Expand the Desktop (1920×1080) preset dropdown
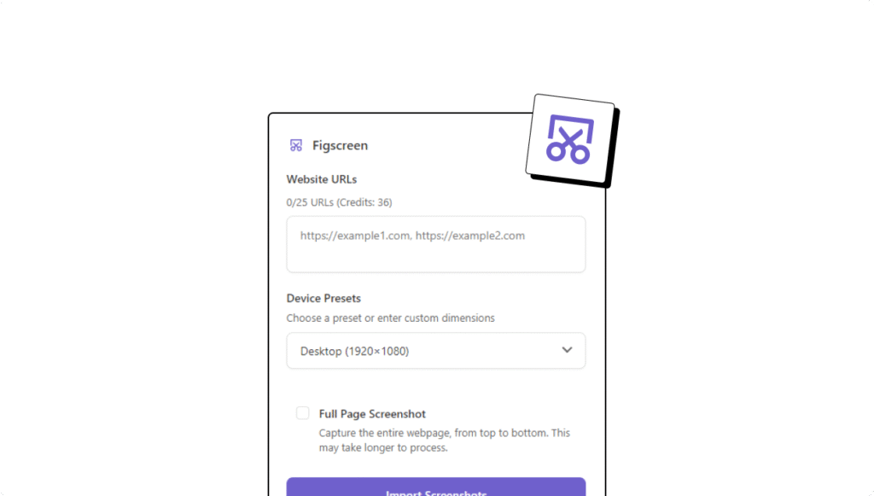The width and height of the screenshot is (874, 496). click(x=436, y=351)
